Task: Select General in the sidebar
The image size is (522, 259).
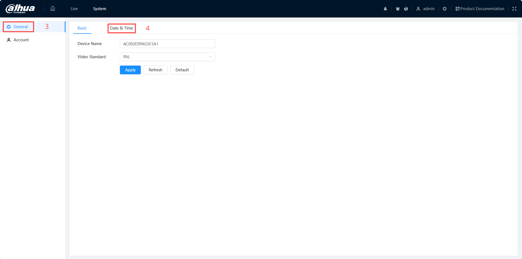Action: (20, 27)
